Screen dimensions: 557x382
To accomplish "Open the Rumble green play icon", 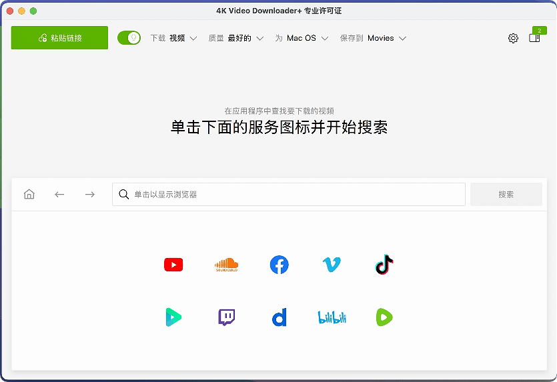I will 384,317.
